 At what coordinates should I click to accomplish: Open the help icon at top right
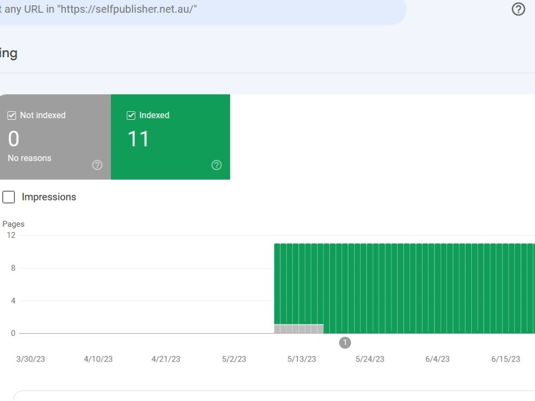pyautogui.click(x=518, y=9)
